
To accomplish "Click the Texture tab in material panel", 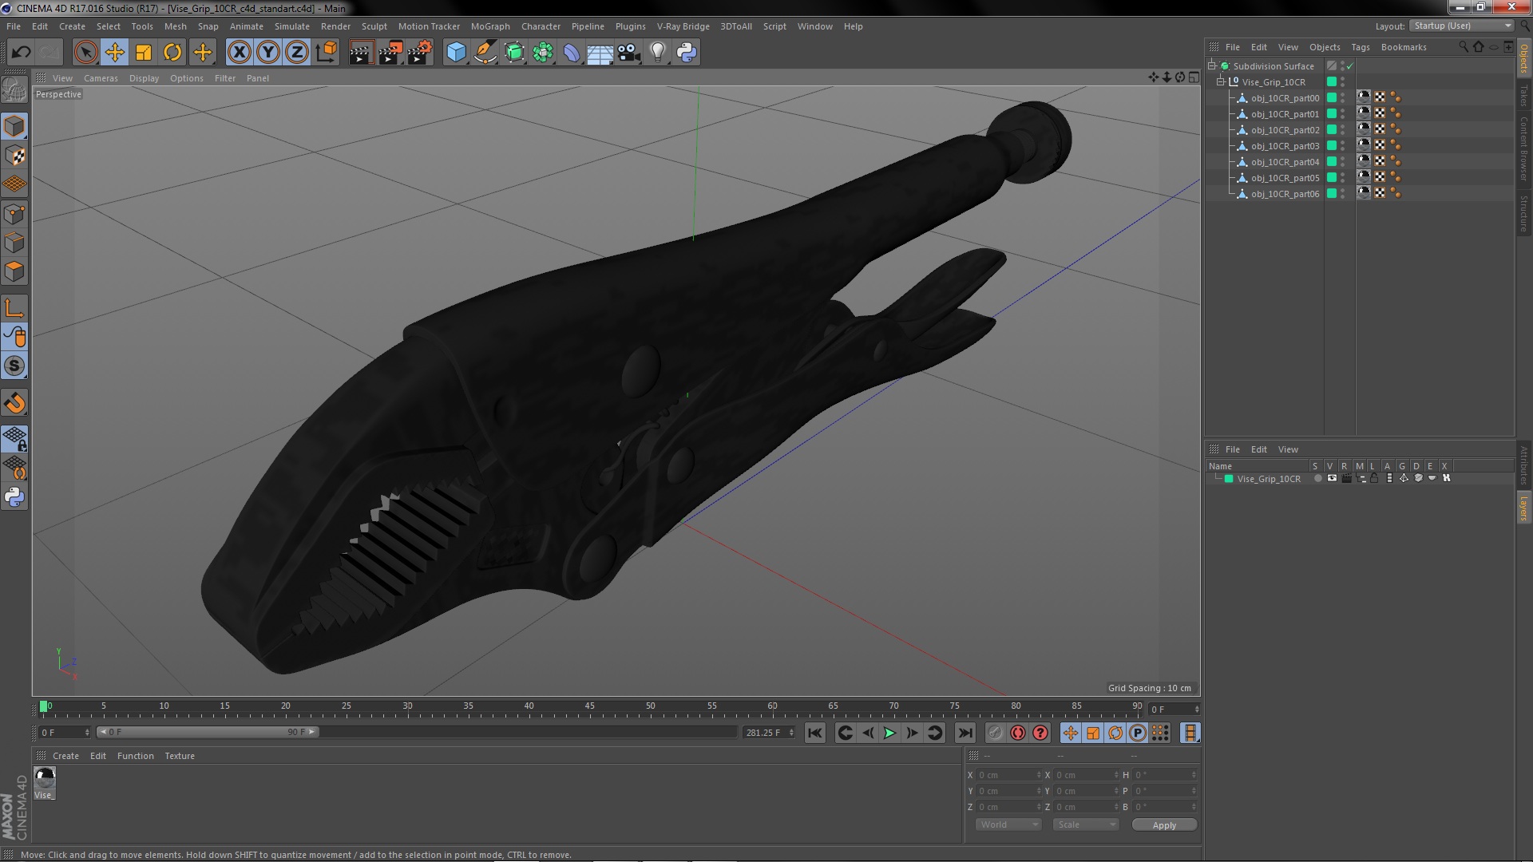I will tap(179, 756).
